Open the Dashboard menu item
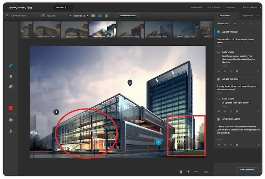The width and height of the screenshot is (265, 179). tap(196, 7)
